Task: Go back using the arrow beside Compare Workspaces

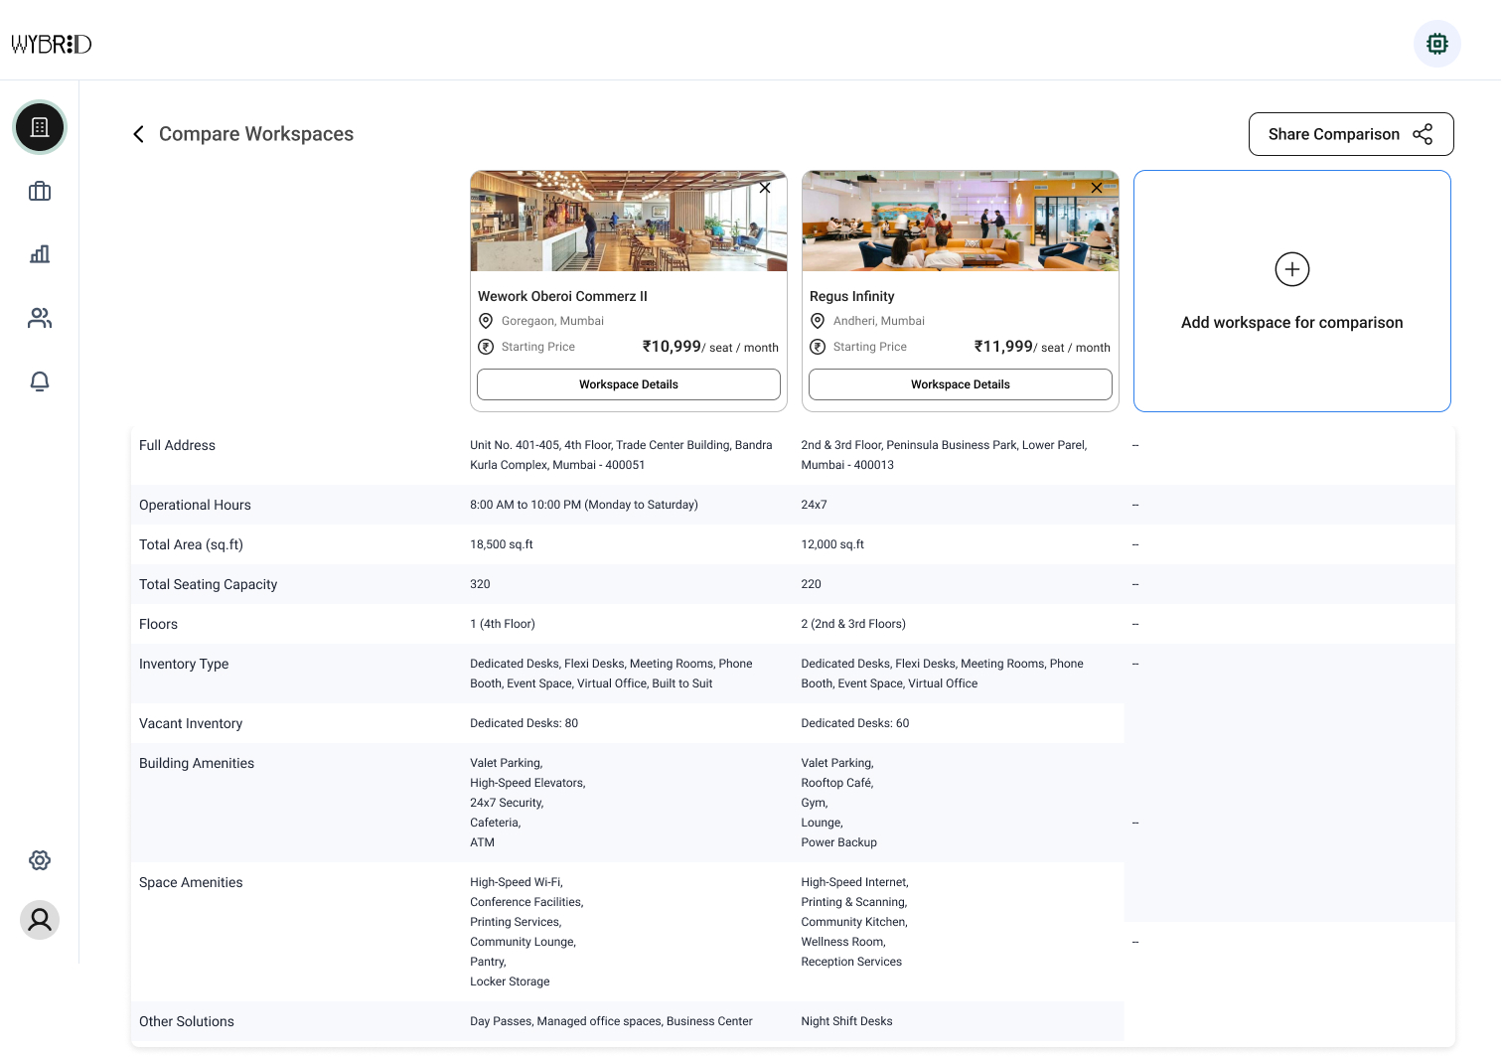Action: (139, 134)
